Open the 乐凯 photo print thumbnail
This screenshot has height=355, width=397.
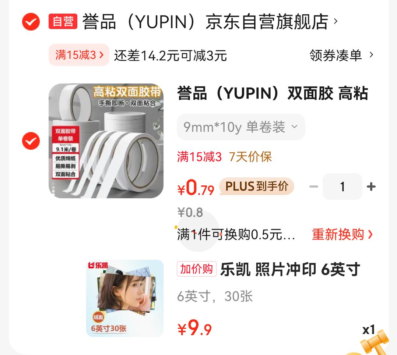(125, 298)
